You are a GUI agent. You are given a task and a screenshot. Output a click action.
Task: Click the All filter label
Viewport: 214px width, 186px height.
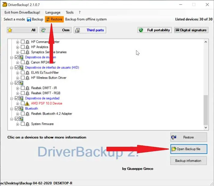point(33,30)
